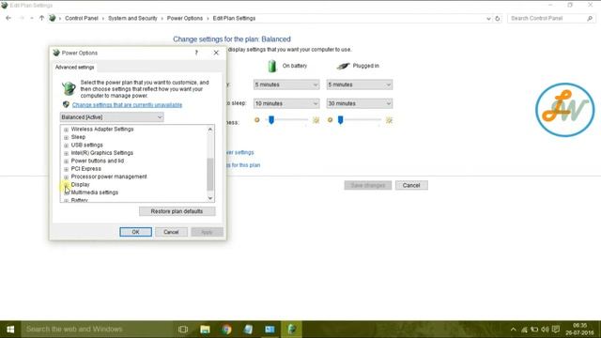Expand Wireless Adapter Settings node
Image resolution: width=601 pixels, height=338 pixels.
point(66,130)
